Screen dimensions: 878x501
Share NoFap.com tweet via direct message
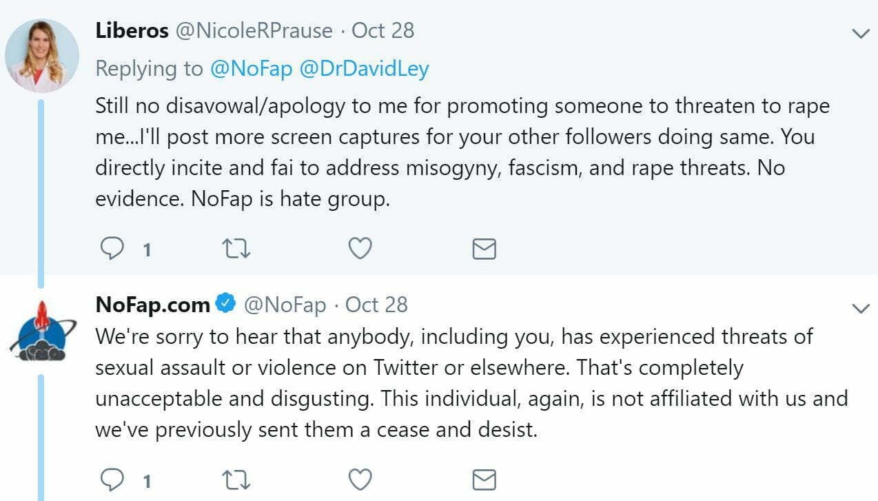[x=484, y=480]
